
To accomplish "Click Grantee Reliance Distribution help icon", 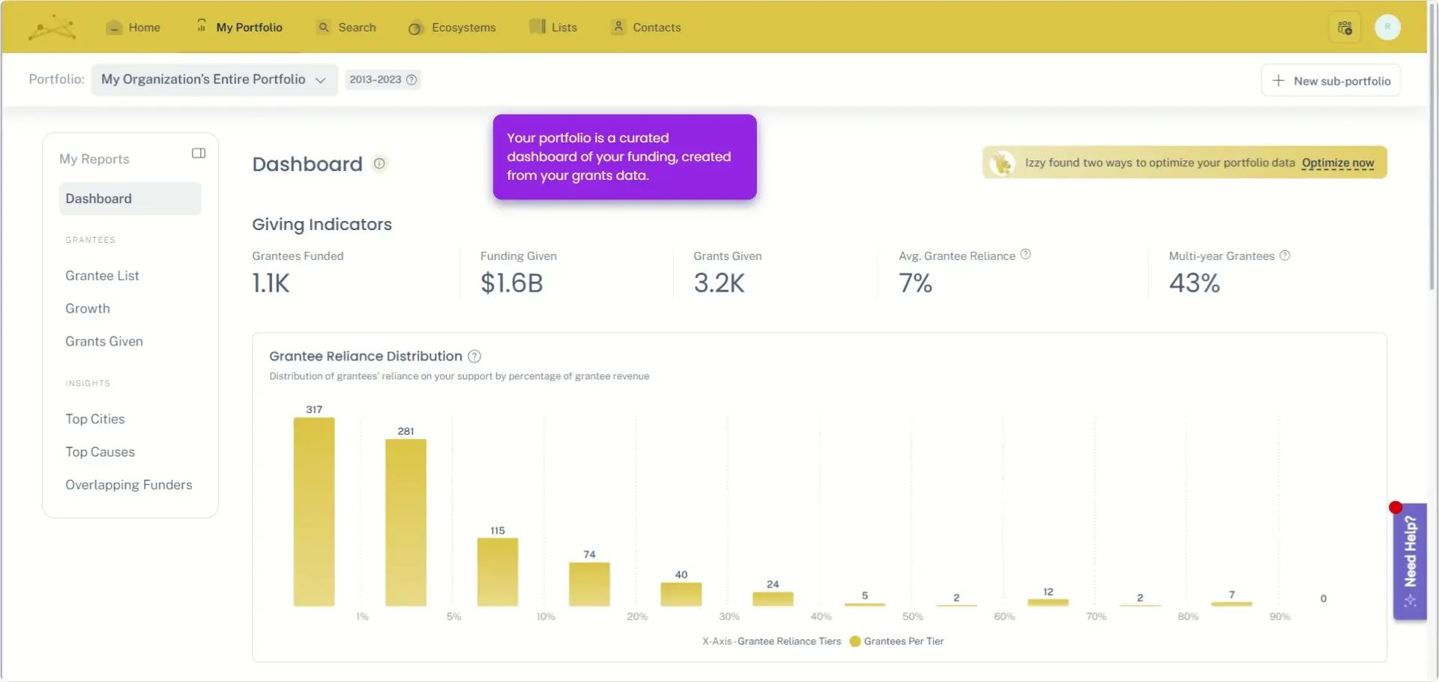I will pyautogui.click(x=474, y=357).
